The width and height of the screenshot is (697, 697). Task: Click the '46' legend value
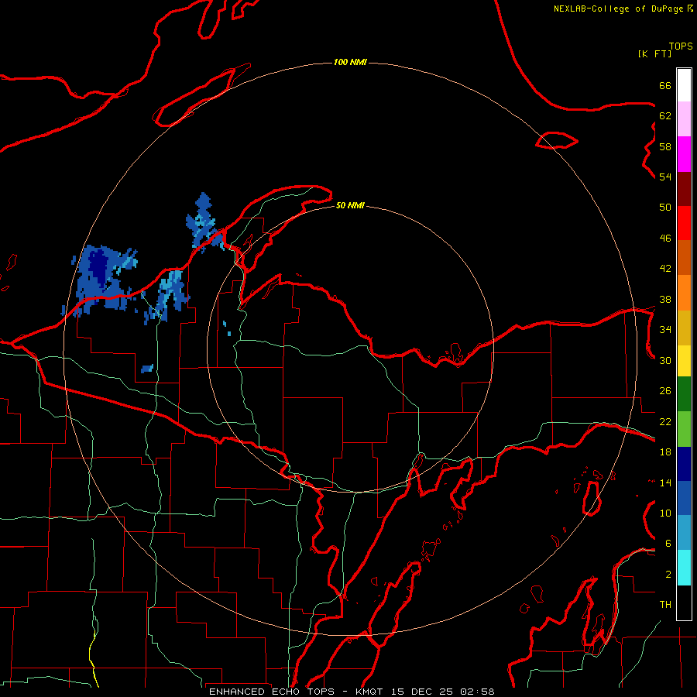(665, 239)
